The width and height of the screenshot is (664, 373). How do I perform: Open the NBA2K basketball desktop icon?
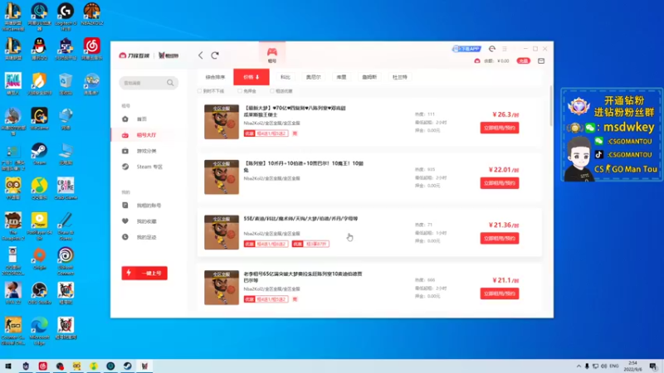point(91,14)
